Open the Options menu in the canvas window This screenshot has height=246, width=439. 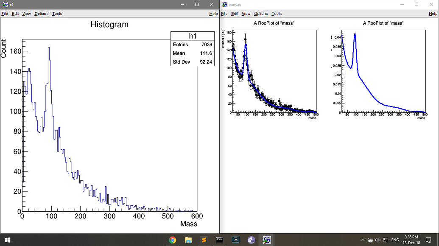pyautogui.click(x=260, y=14)
